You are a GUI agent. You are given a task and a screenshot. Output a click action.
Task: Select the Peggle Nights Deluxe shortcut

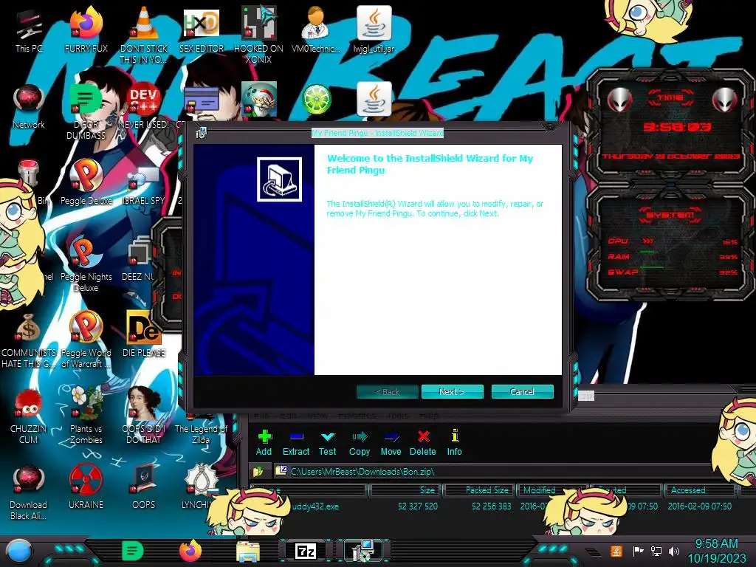tap(86, 264)
